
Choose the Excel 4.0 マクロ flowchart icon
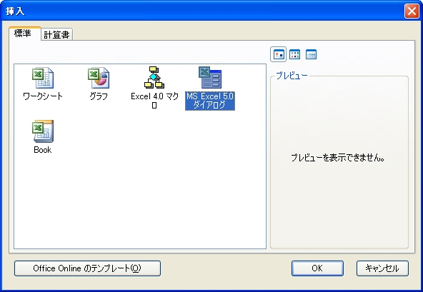pos(154,78)
